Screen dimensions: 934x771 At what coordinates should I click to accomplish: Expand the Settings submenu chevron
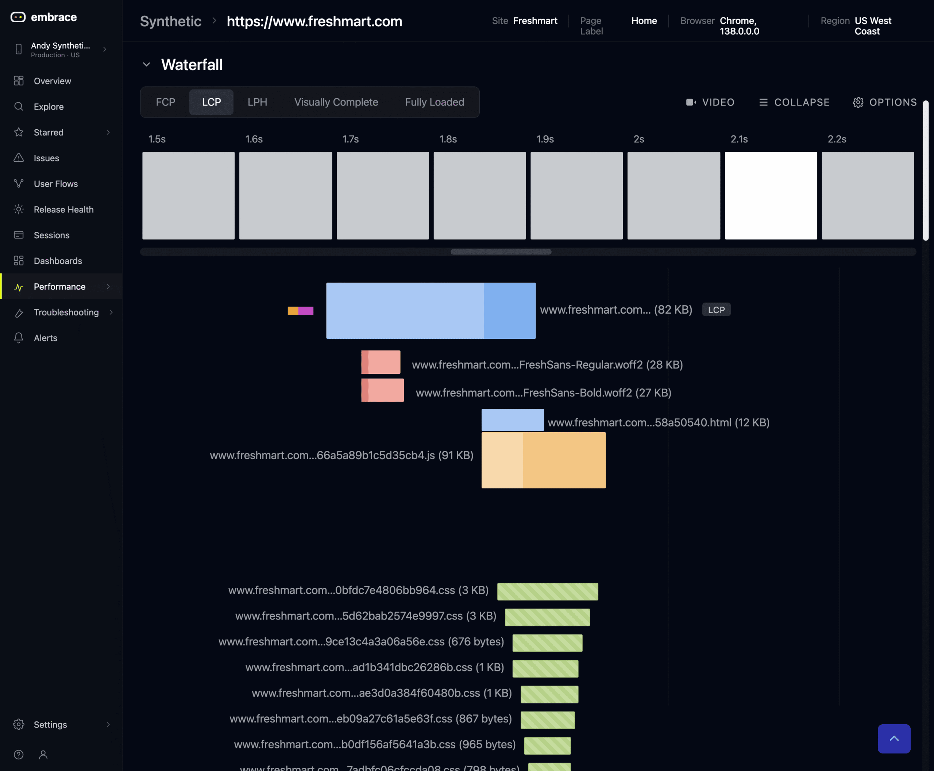pyautogui.click(x=108, y=724)
